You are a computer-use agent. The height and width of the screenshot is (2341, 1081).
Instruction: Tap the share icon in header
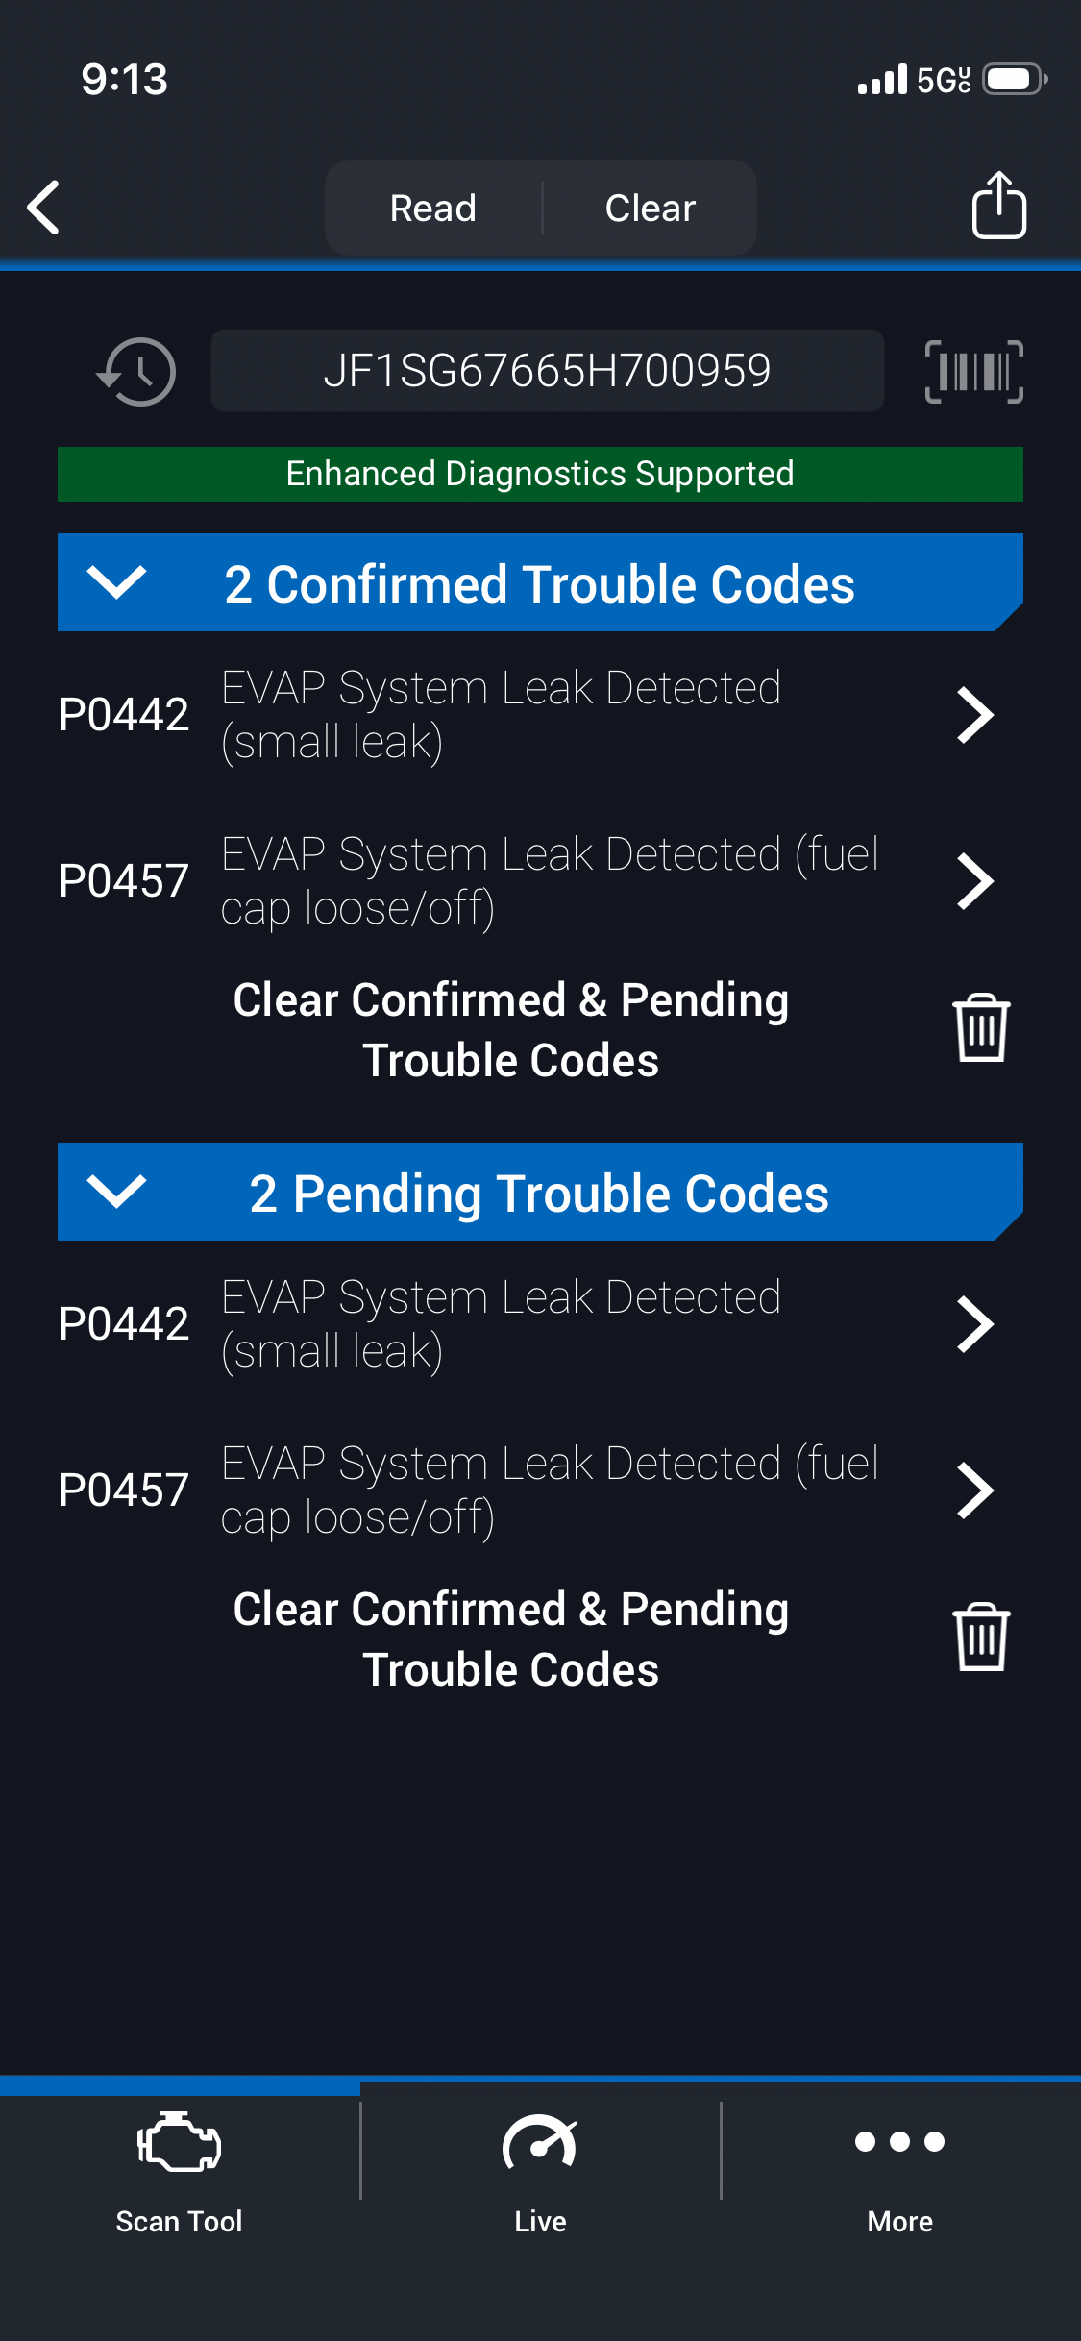[998, 206]
